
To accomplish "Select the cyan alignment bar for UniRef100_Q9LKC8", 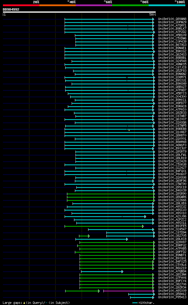I will click(x=102, y=239).
